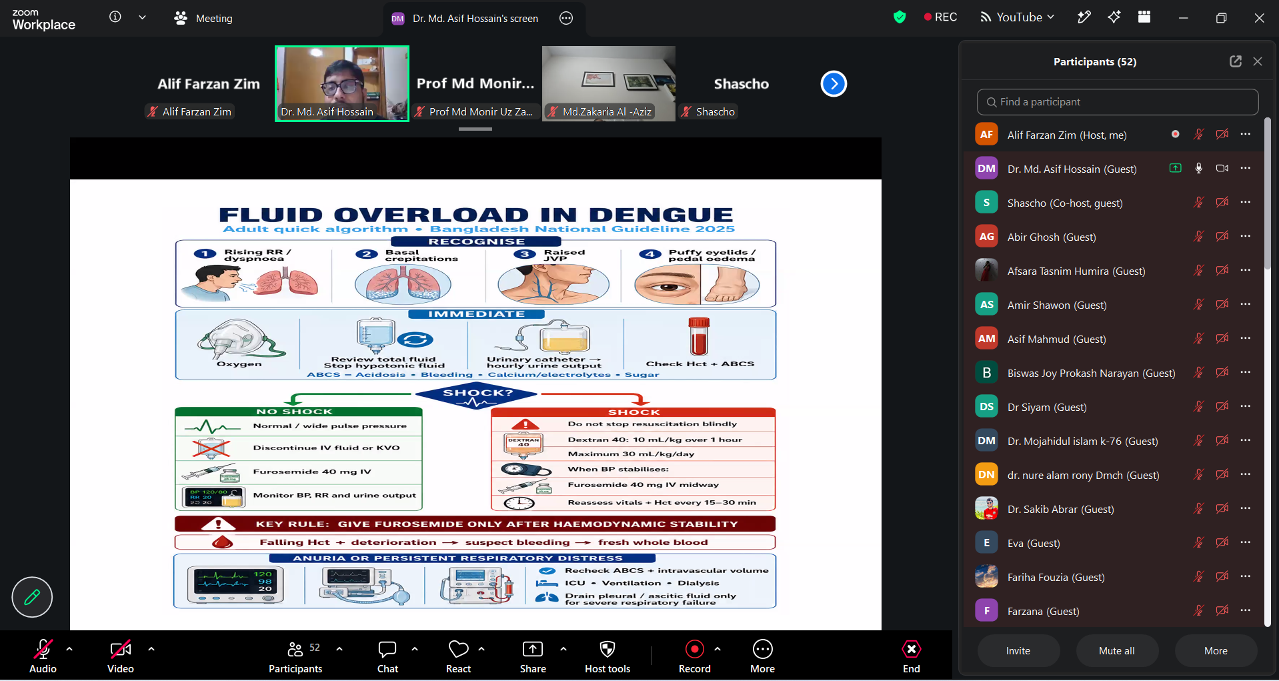Unmute using the Audio button
The image size is (1279, 681).
coord(43,656)
